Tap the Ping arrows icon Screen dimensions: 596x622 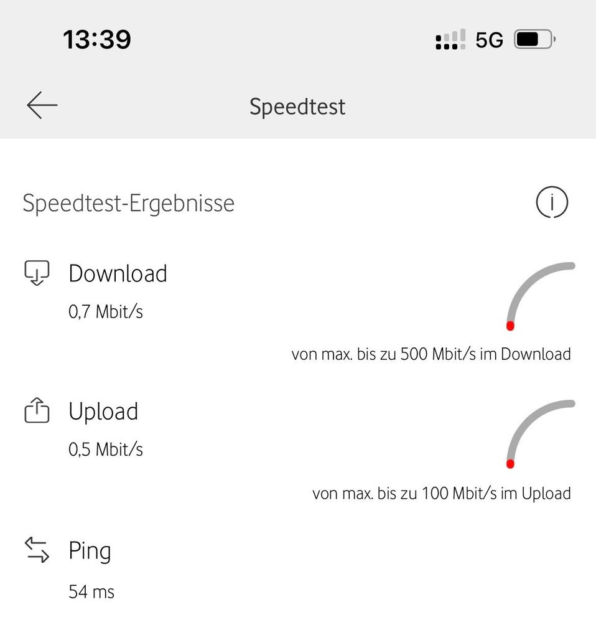coord(36,550)
